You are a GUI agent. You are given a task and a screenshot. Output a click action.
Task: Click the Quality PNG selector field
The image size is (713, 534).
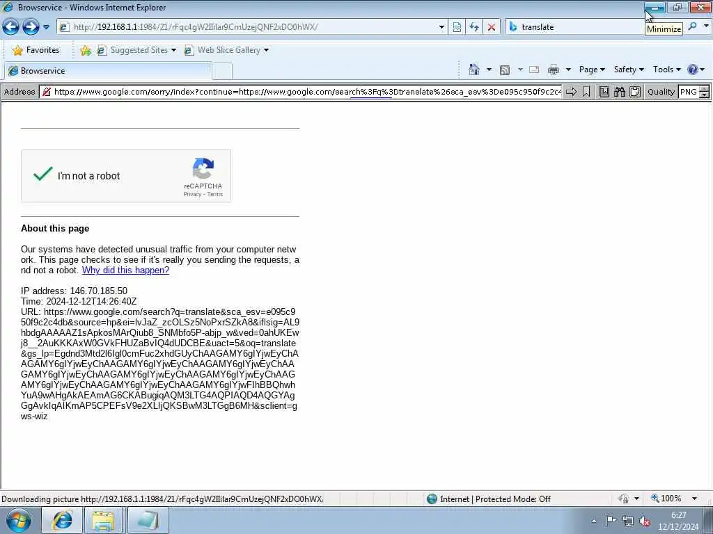click(x=688, y=92)
